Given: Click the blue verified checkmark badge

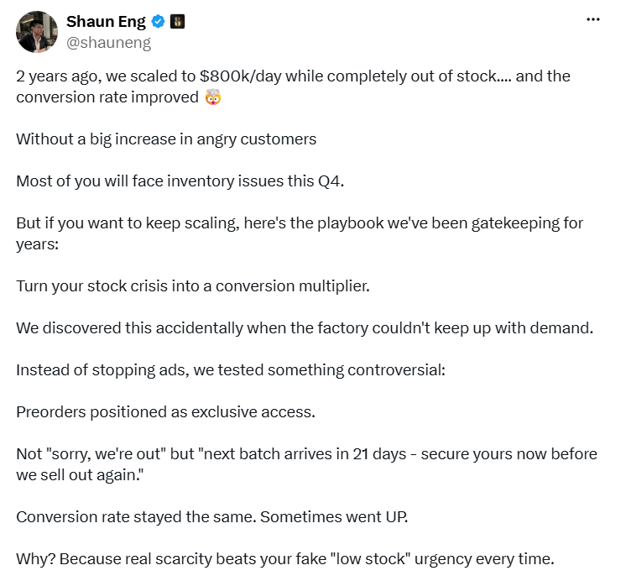Looking at the screenshot, I should click(x=159, y=22).
